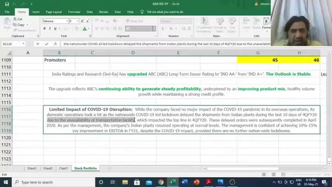The image size is (332, 187).
Task: Open Google Chrome from the taskbar
Action: click(161, 182)
